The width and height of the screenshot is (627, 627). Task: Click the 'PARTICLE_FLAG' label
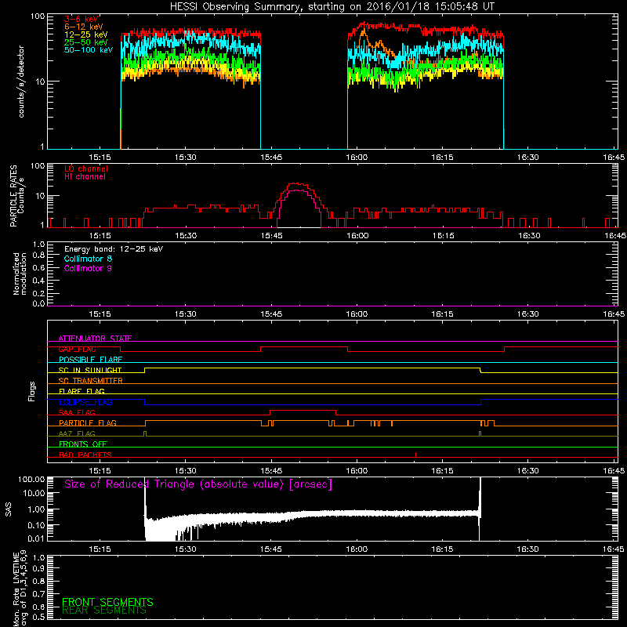point(88,422)
